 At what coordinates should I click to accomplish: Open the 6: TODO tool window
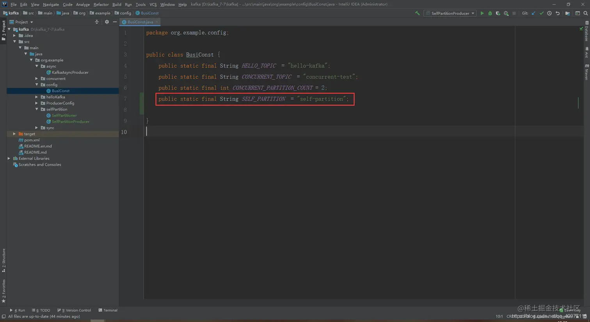pyautogui.click(x=41, y=310)
